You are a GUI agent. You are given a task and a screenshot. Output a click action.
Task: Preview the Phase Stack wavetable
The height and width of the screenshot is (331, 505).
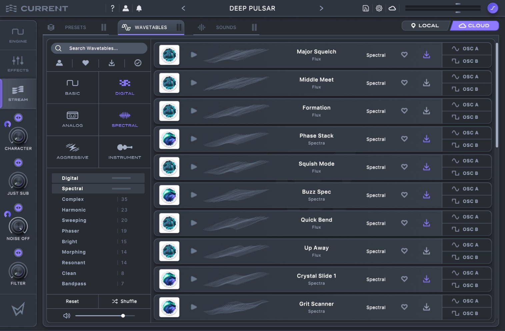tap(194, 139)
